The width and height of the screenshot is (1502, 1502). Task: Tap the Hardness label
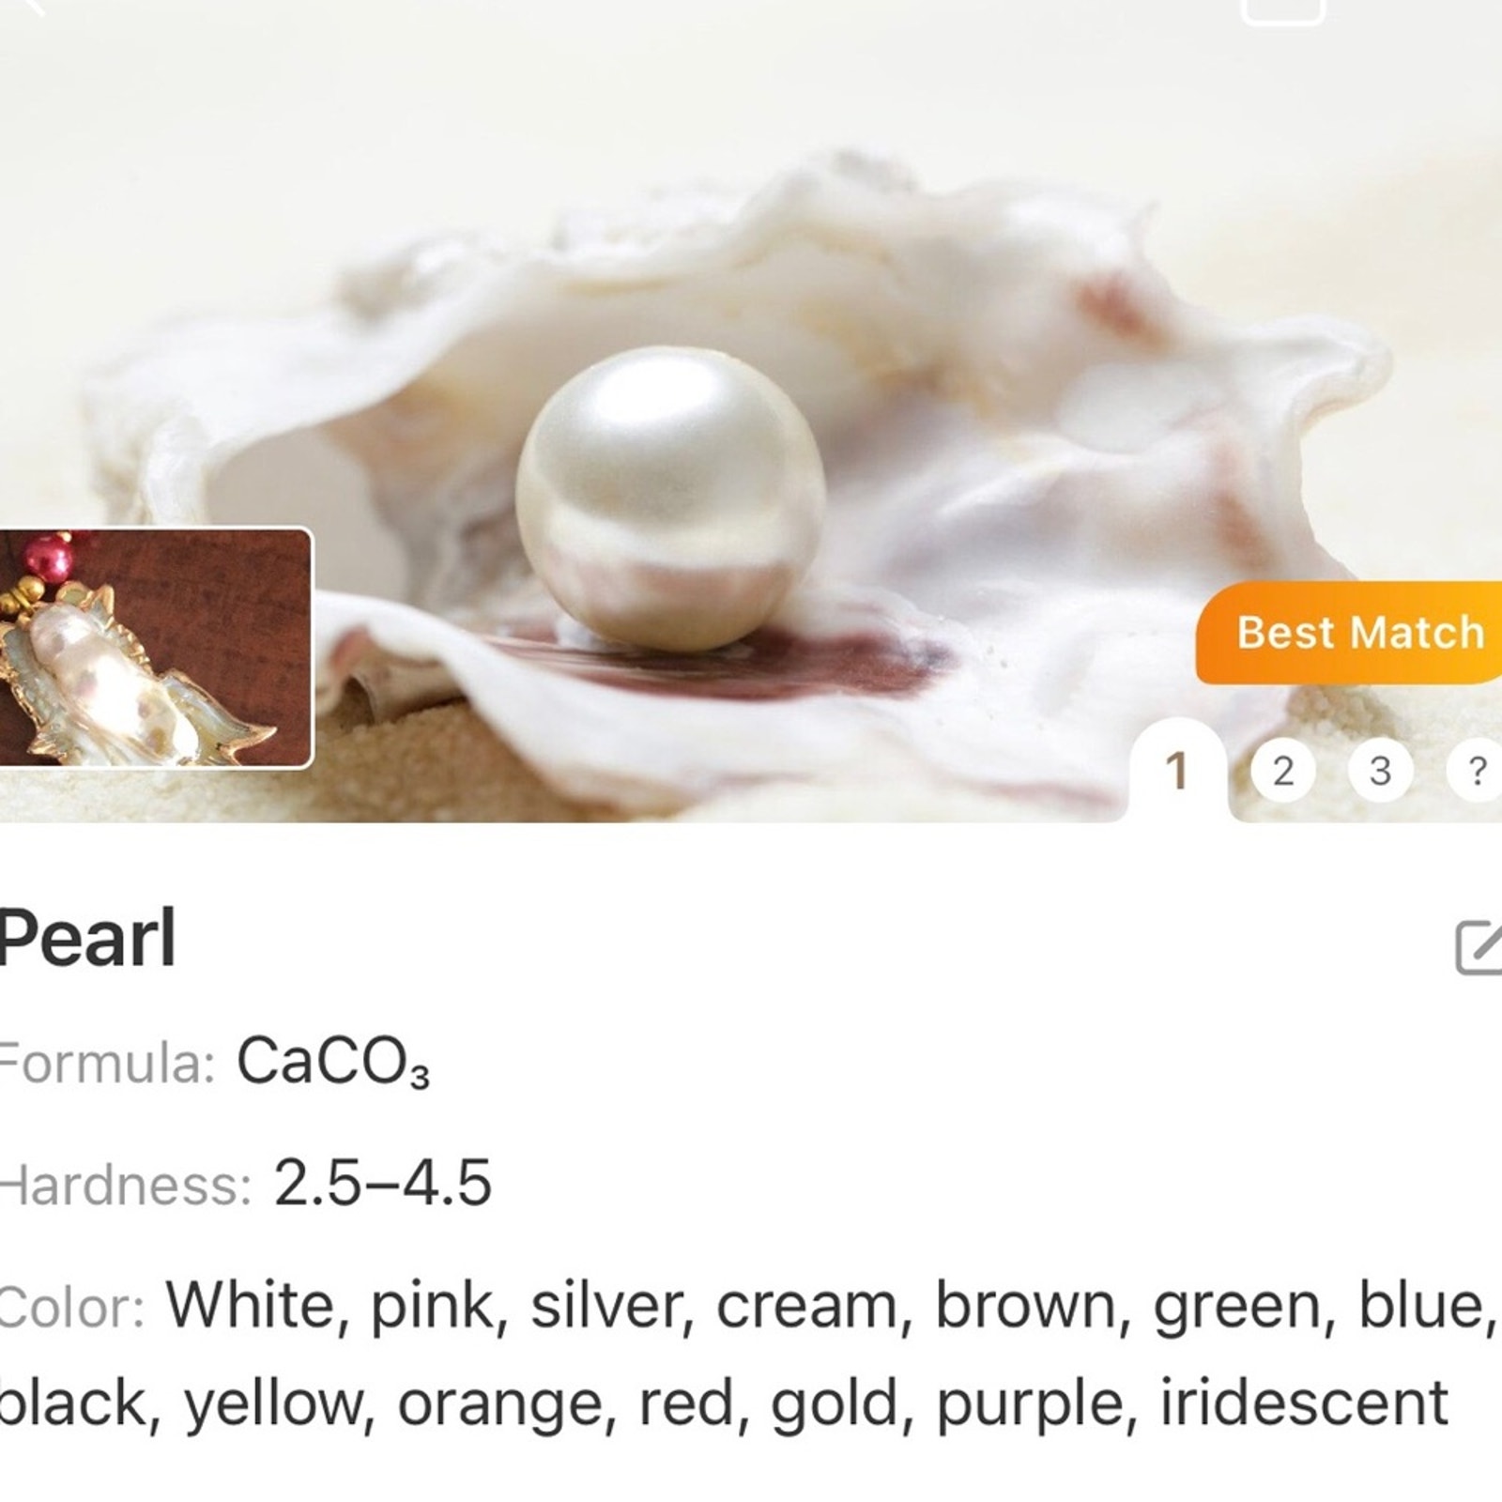coord(126,1184)
